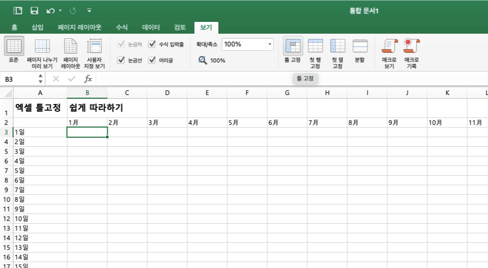Select column K header
The height and width of the screenshot is (268, 488).
click(x=447, y=93)
